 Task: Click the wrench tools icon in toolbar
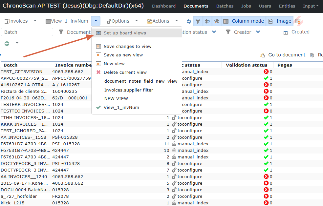216,21
